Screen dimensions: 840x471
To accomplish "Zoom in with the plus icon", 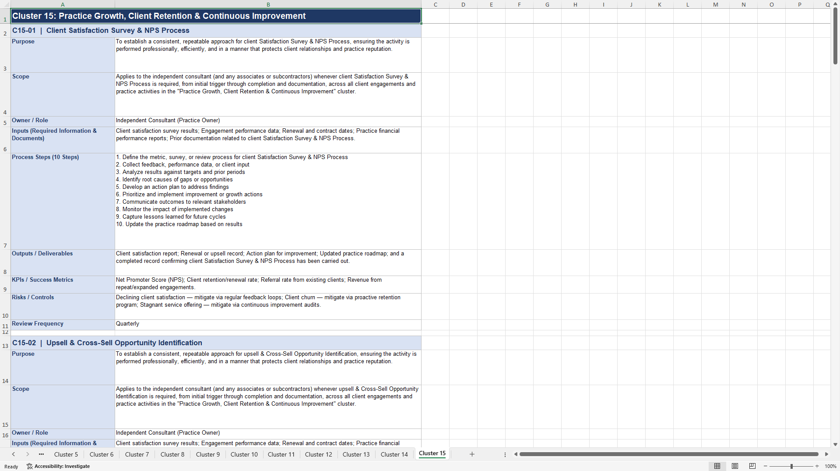I will (817, 466).
